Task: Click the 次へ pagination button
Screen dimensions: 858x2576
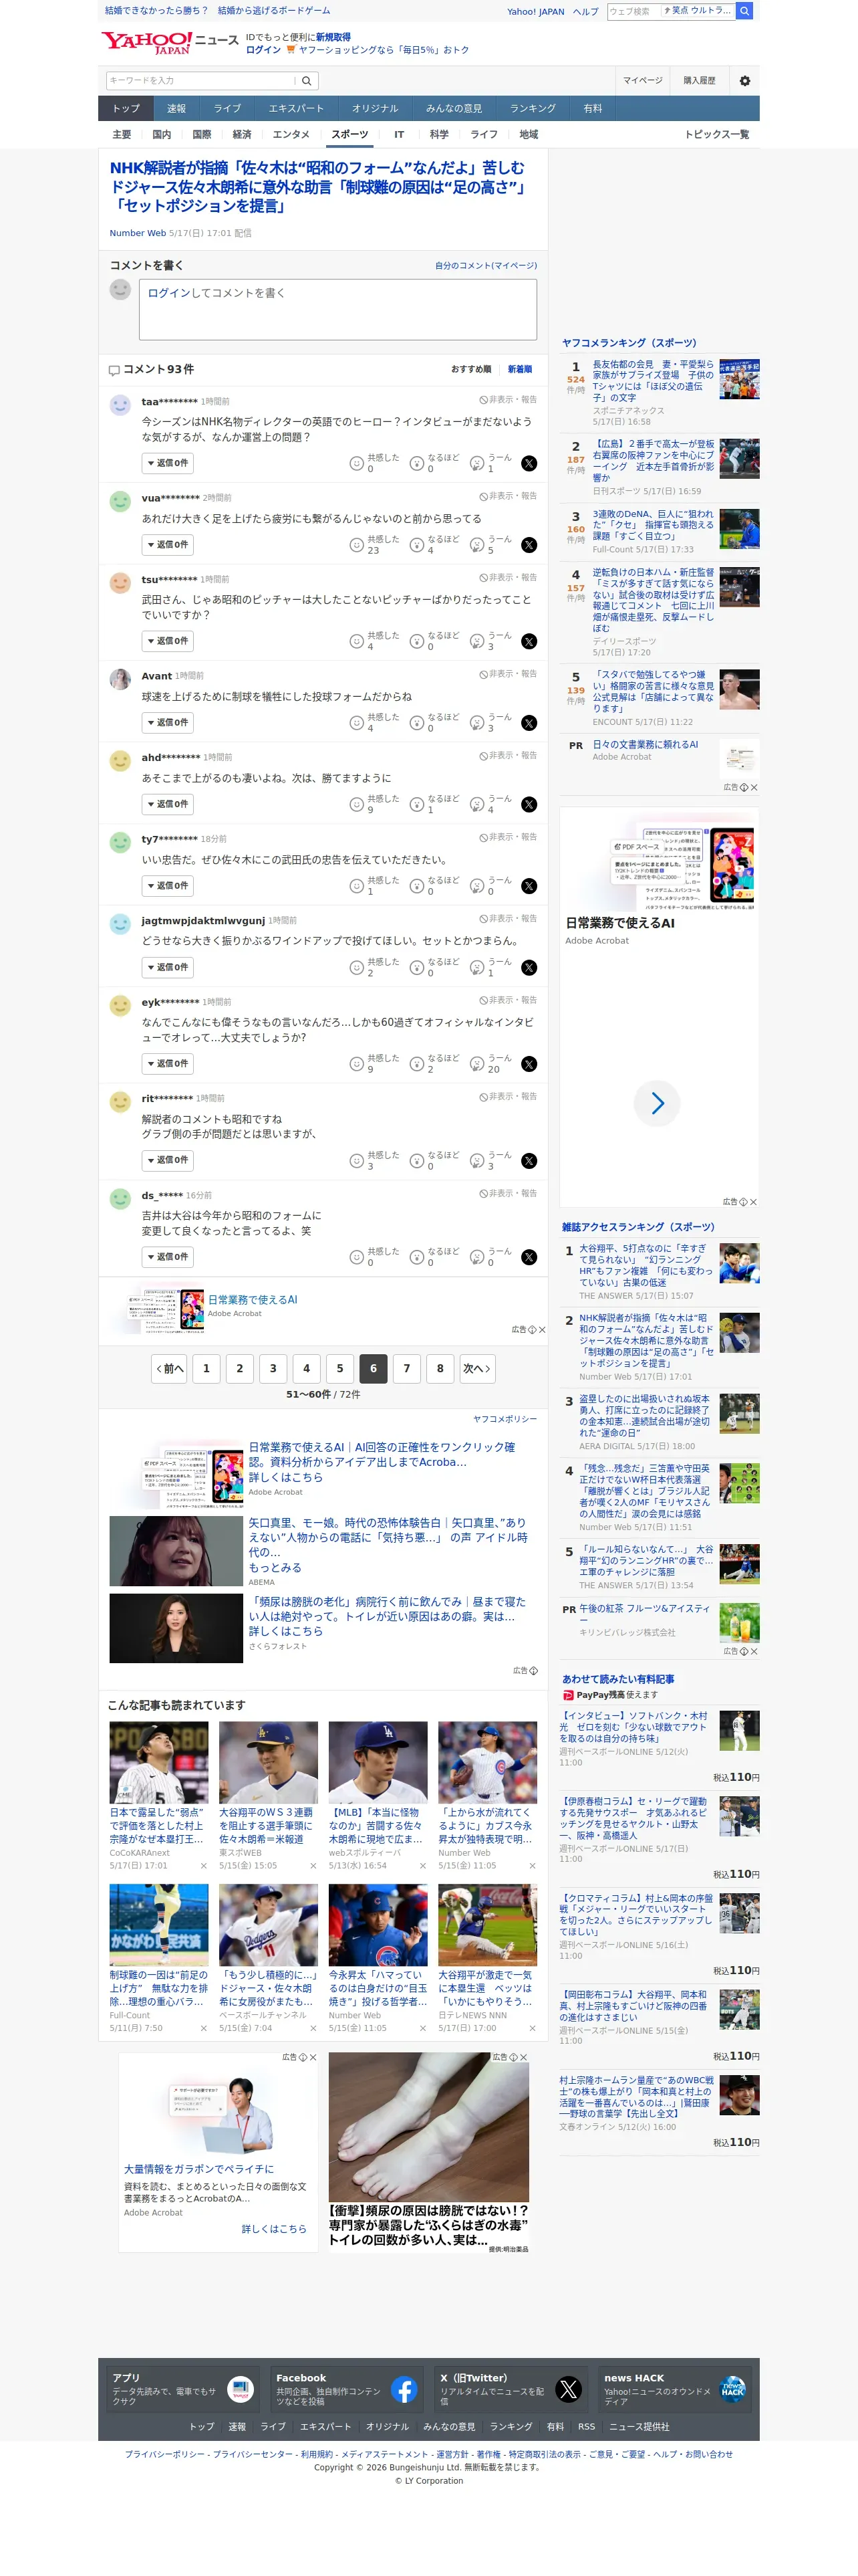Action: 476,1369
